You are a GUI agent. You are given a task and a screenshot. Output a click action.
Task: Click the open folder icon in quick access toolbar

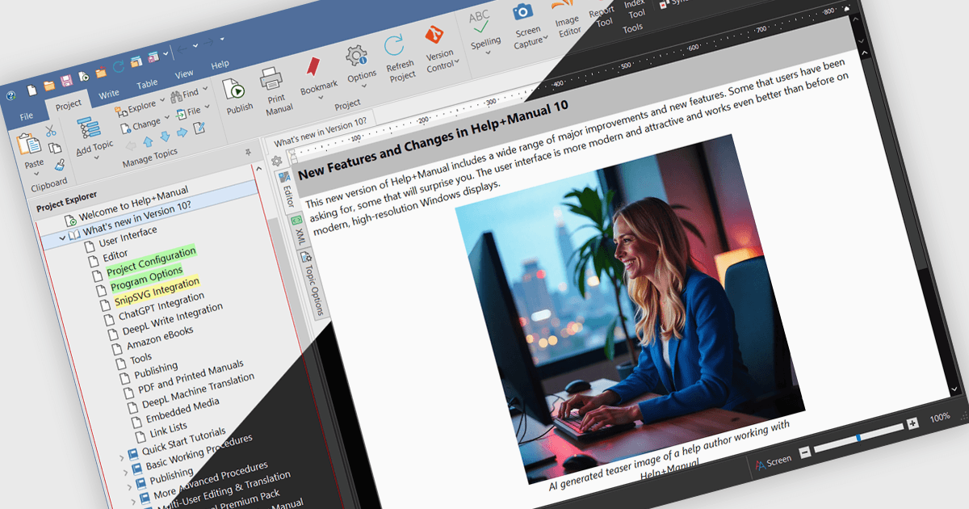pos(49,85)
